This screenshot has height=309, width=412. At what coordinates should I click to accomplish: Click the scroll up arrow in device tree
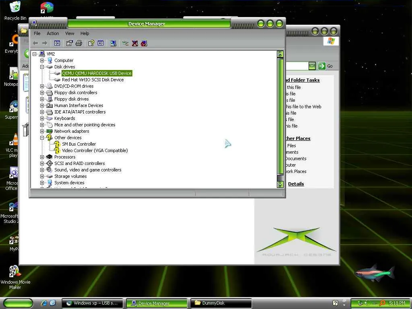click(x=280, y=54)
